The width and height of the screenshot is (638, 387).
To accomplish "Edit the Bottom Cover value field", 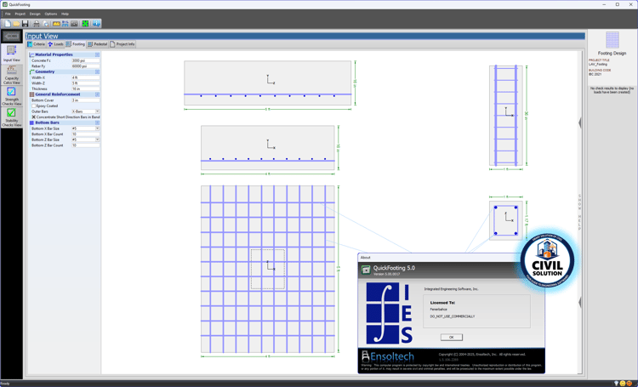I will point(85,100).
